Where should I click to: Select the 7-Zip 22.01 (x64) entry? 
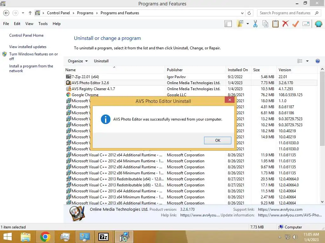pyautogui.click(x=191, y=77)
